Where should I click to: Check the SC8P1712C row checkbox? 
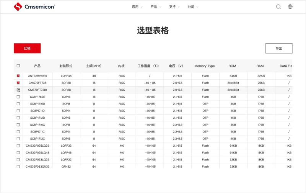click(x=18, y=139)
